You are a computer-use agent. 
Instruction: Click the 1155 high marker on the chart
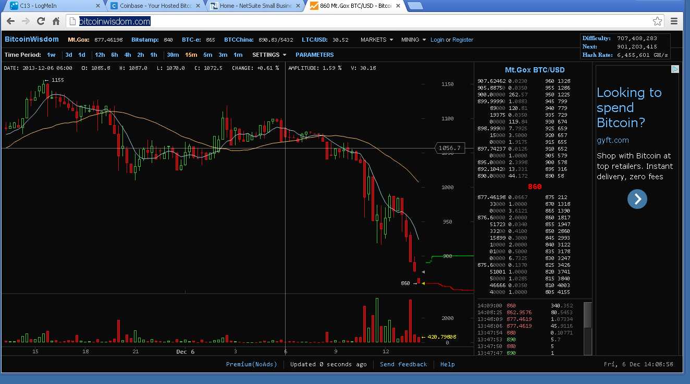pos(54,80)
